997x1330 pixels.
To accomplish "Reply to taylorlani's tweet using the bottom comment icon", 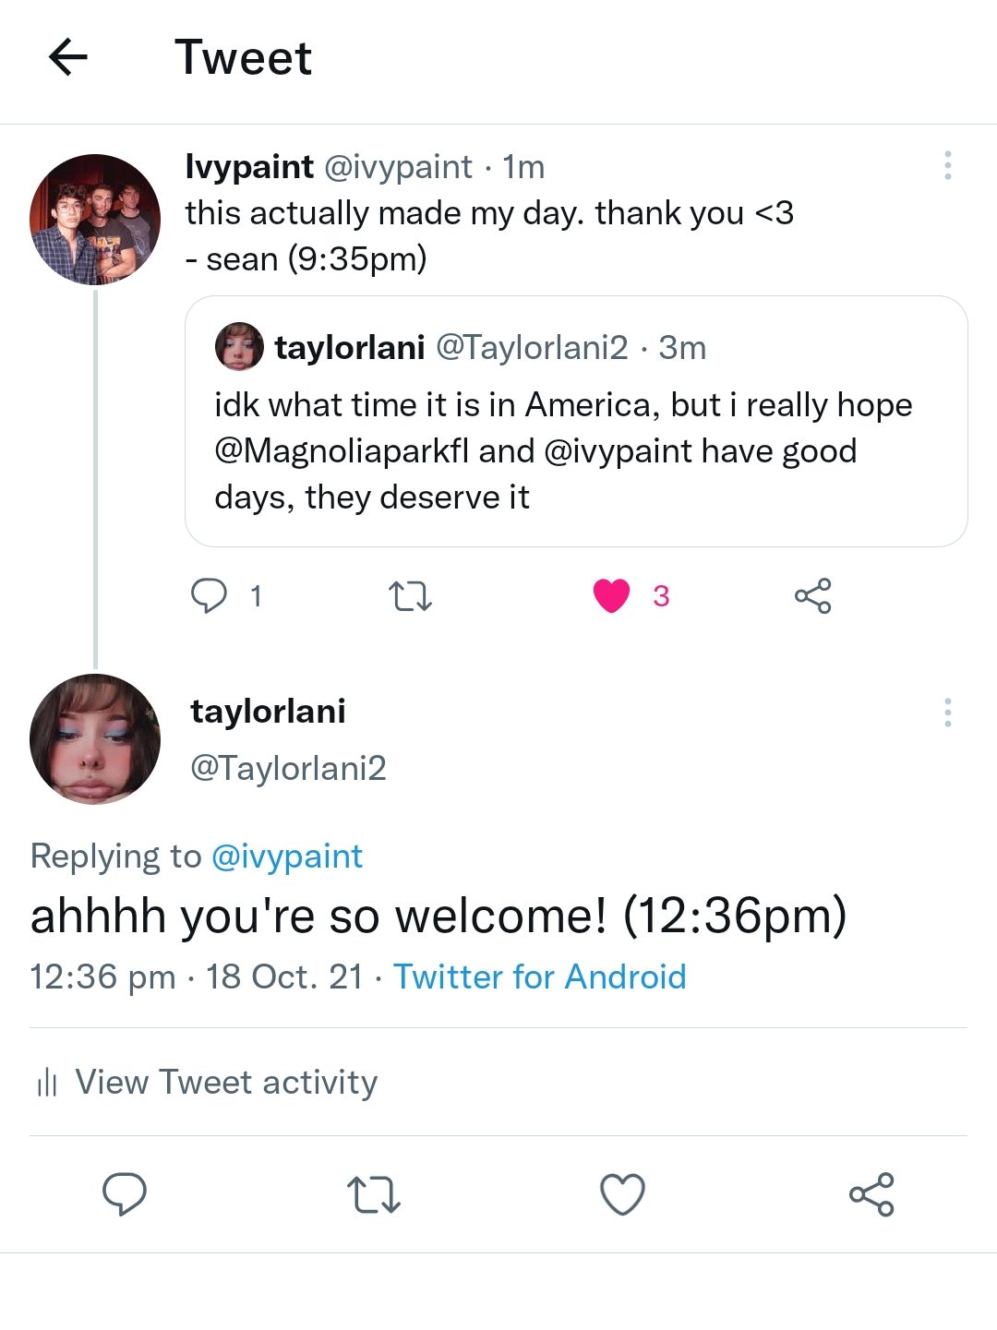I will click(x=124, y=1193).
